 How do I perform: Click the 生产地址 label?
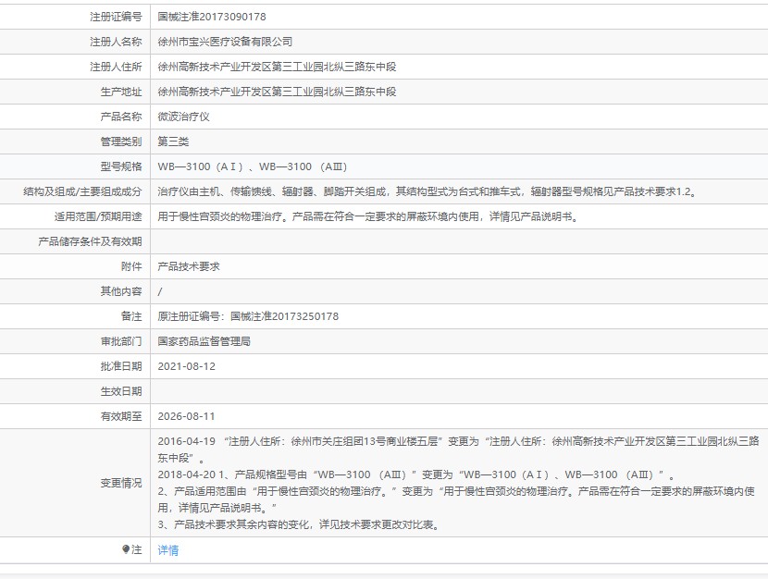[121, 92]
